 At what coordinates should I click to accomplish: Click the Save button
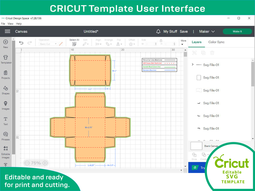tap(184, 31)
